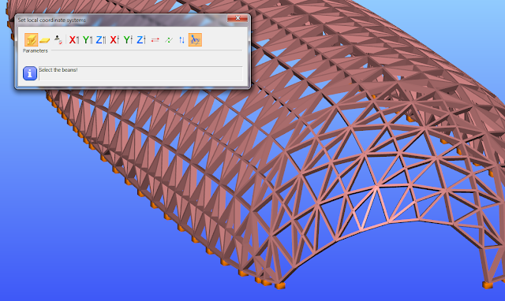This screenshot has height=301, width=505.
Task: Click the second green Y arrow icon
Action: point(128,40)
